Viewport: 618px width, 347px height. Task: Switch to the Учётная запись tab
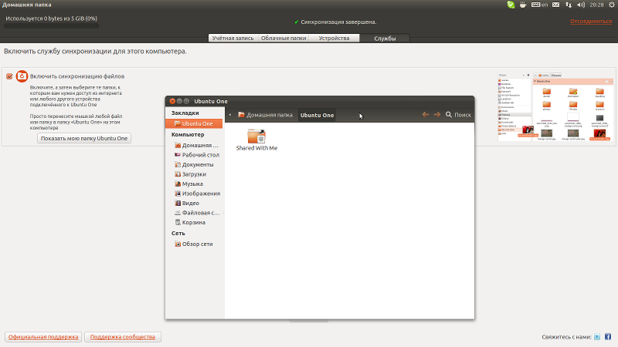pos(233,38)
